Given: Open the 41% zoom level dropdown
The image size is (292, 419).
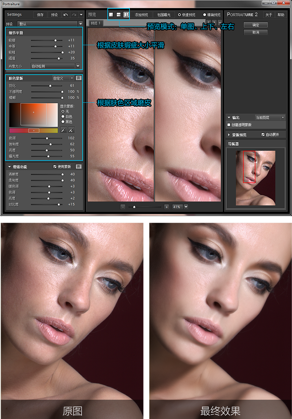Looking at the screenshot, I should 186,207.
